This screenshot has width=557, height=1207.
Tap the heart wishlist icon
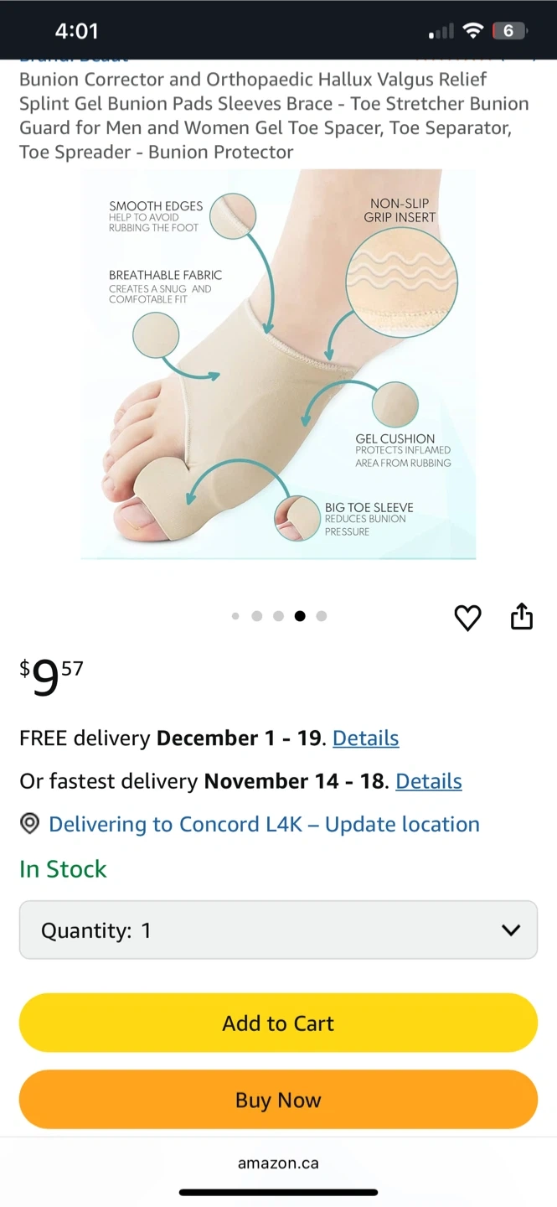[x=467, y=618]
